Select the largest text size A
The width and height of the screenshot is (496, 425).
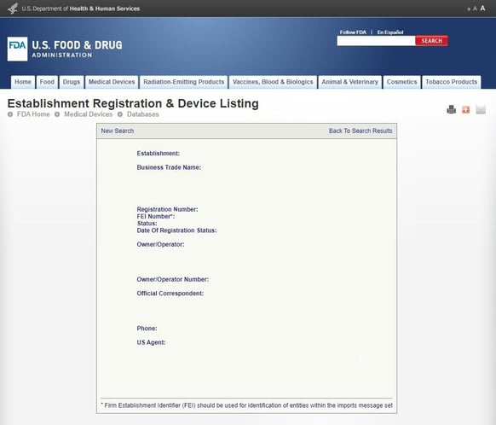pyautogui.click(x=482, y=9)
